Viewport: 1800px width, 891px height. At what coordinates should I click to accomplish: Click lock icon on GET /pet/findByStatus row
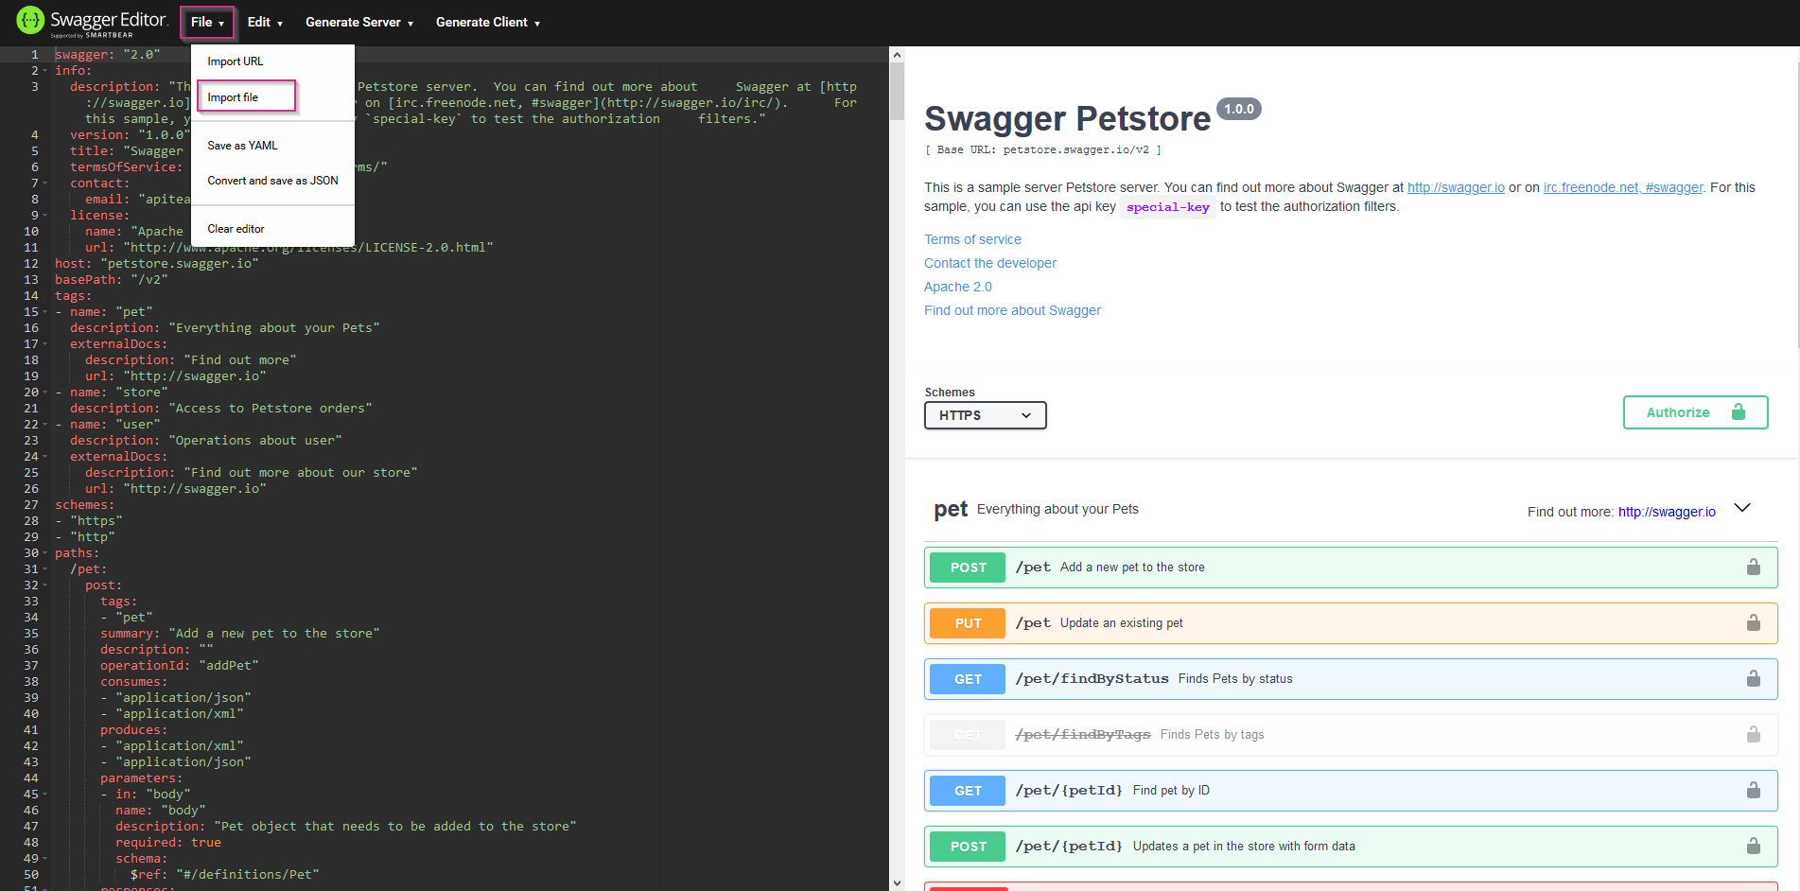click(x=1753, y=679)
